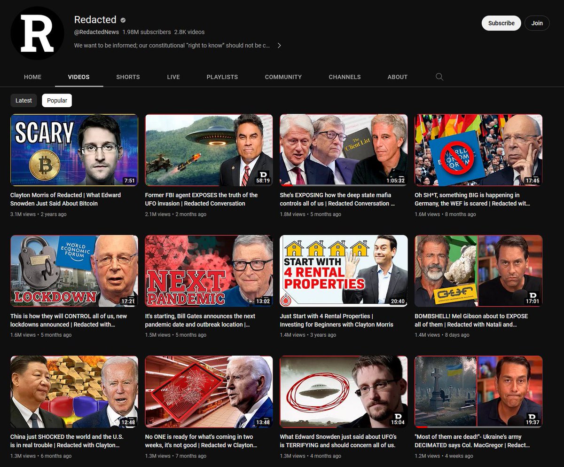
Task: Play the Ukraine graveyard thumbnail video
Action: pyautogui.click(x=478, y=392)
